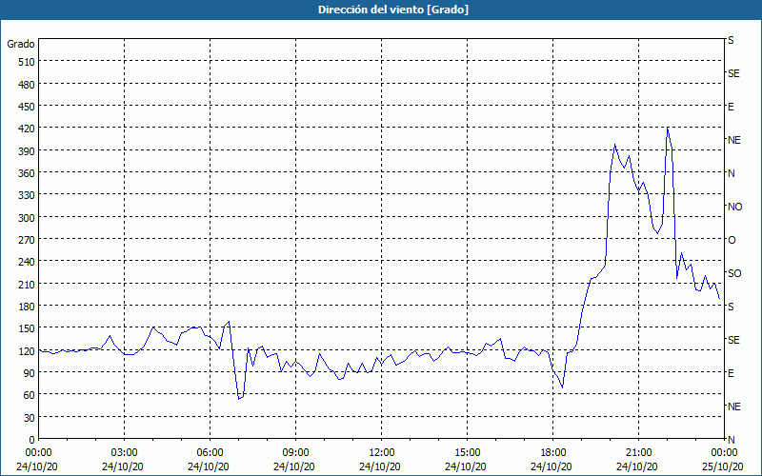This screenshot has height=476, width=762.
Task: Select the 24/10/20 date under 18:00
Action: point(551,466)
